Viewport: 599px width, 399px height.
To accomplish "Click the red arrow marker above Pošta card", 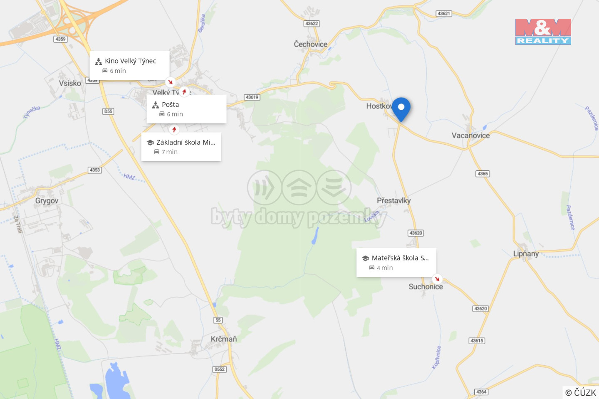I will [184, 91].
